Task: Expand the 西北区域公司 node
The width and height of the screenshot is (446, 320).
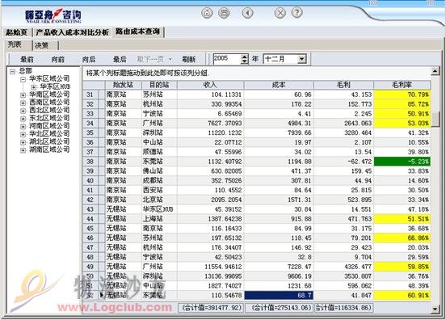Action: 23,111
